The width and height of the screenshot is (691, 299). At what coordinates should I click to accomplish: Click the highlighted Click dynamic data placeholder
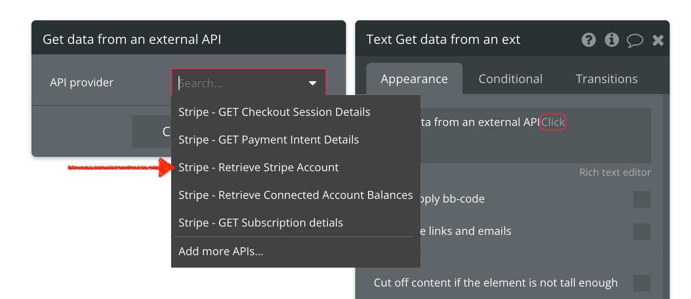(553, 122)
